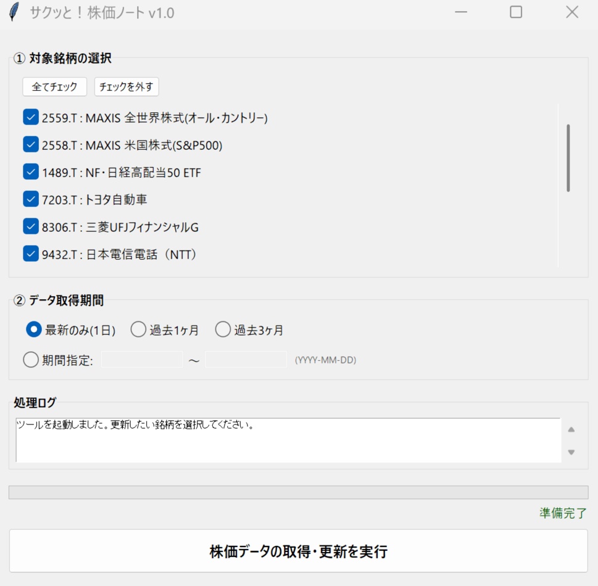Click the end date input field
This screenshot has height=586, width=598.
point(246,360)
